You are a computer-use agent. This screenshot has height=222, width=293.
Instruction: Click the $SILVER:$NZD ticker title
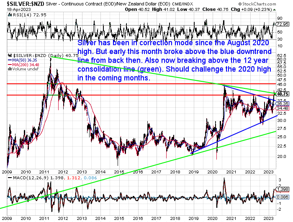coord(26,4)
